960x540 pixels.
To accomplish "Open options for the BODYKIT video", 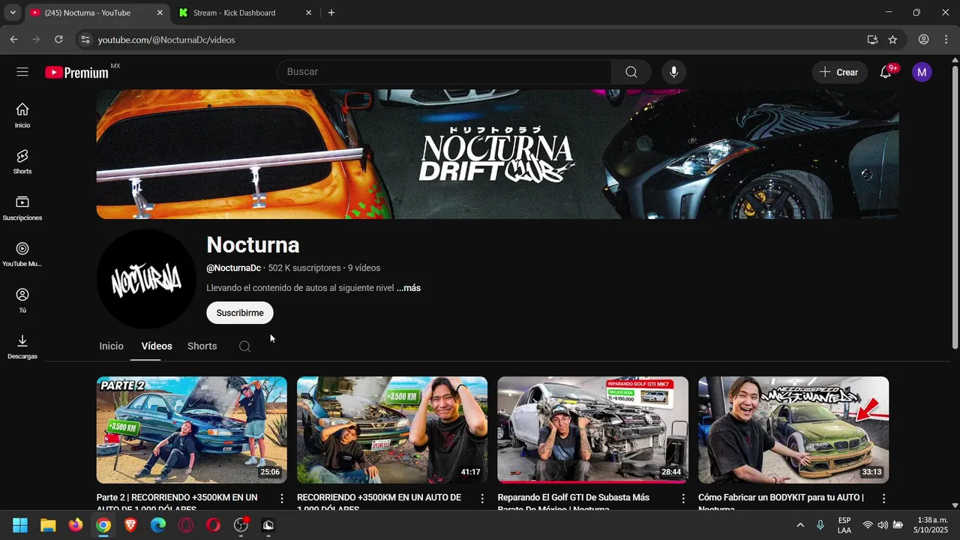I will (883, 499).
